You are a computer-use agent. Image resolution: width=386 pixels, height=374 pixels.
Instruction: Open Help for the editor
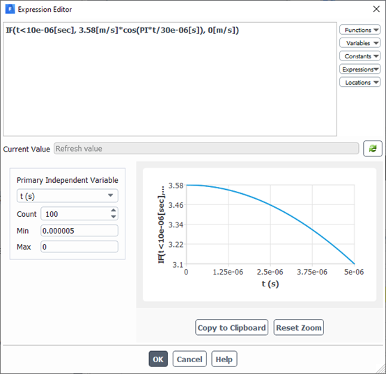pyautogui.click(x=224, y=359)
